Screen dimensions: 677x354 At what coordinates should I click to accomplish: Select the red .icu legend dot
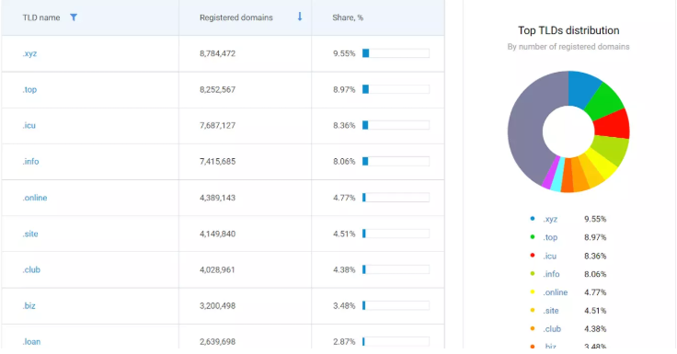pyautogui.click(x=533, y=256)
